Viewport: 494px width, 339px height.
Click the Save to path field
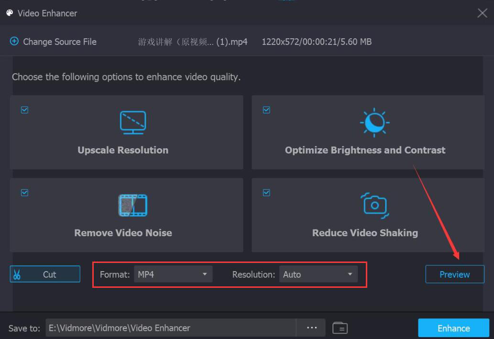(171, 328)
